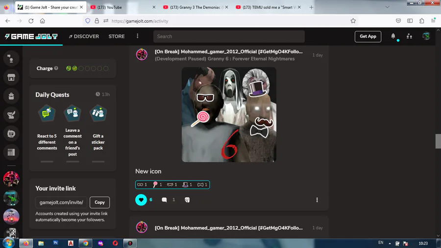Open the Firefox application menu
The image size is (441, 248).
click(434, 21)
